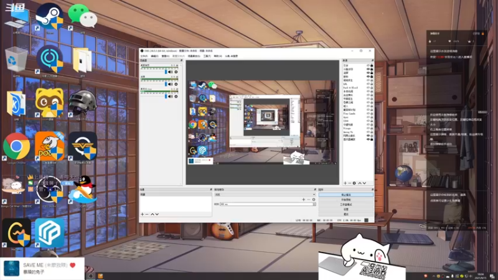Add a scene transition with plus icon

coord(303,199)
